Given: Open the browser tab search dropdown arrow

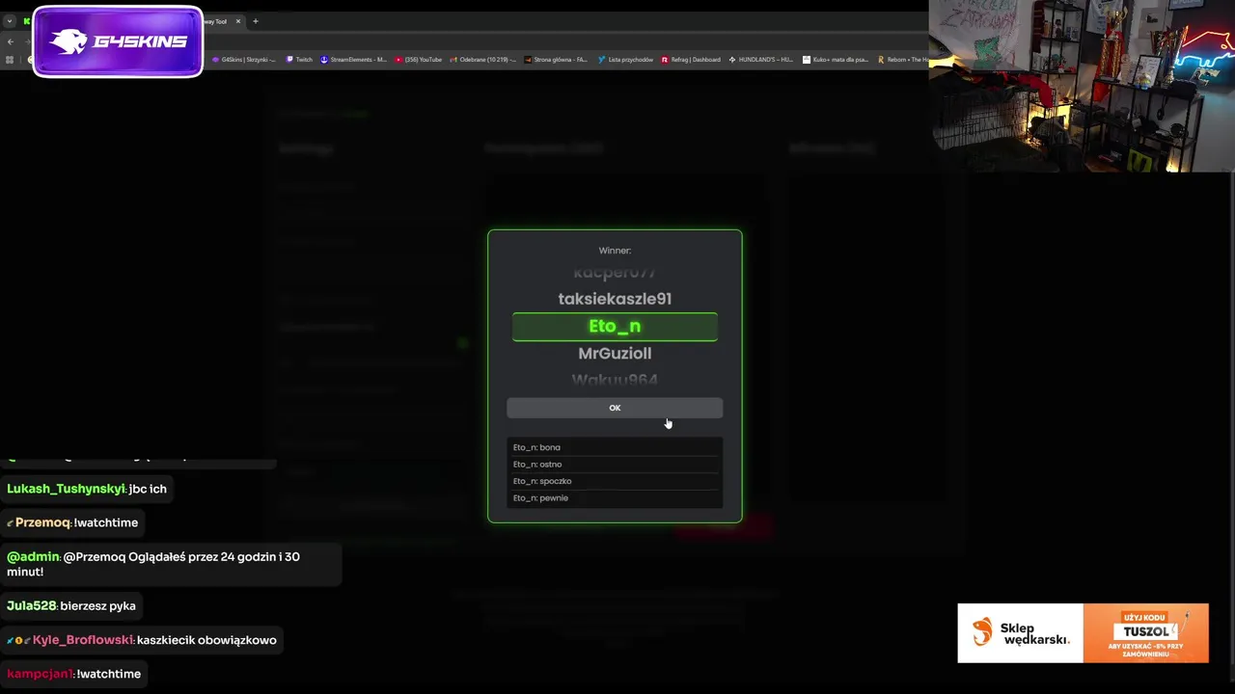Looking at the screenshot, I should coord(9,21).
